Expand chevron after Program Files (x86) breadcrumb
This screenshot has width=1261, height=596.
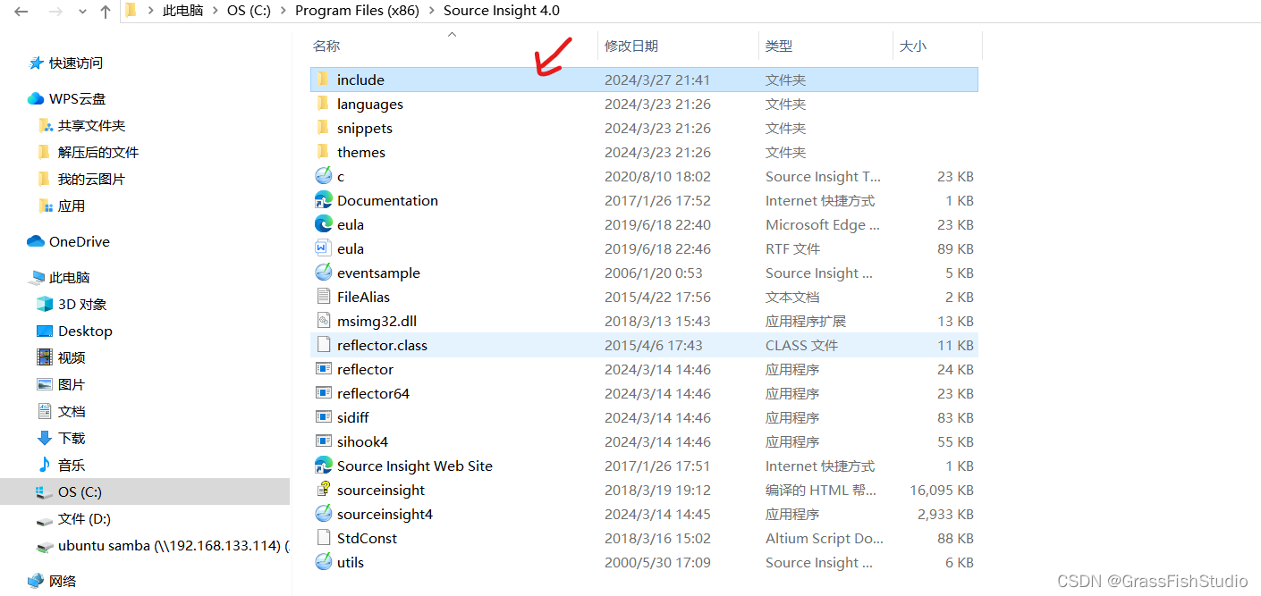432,11
